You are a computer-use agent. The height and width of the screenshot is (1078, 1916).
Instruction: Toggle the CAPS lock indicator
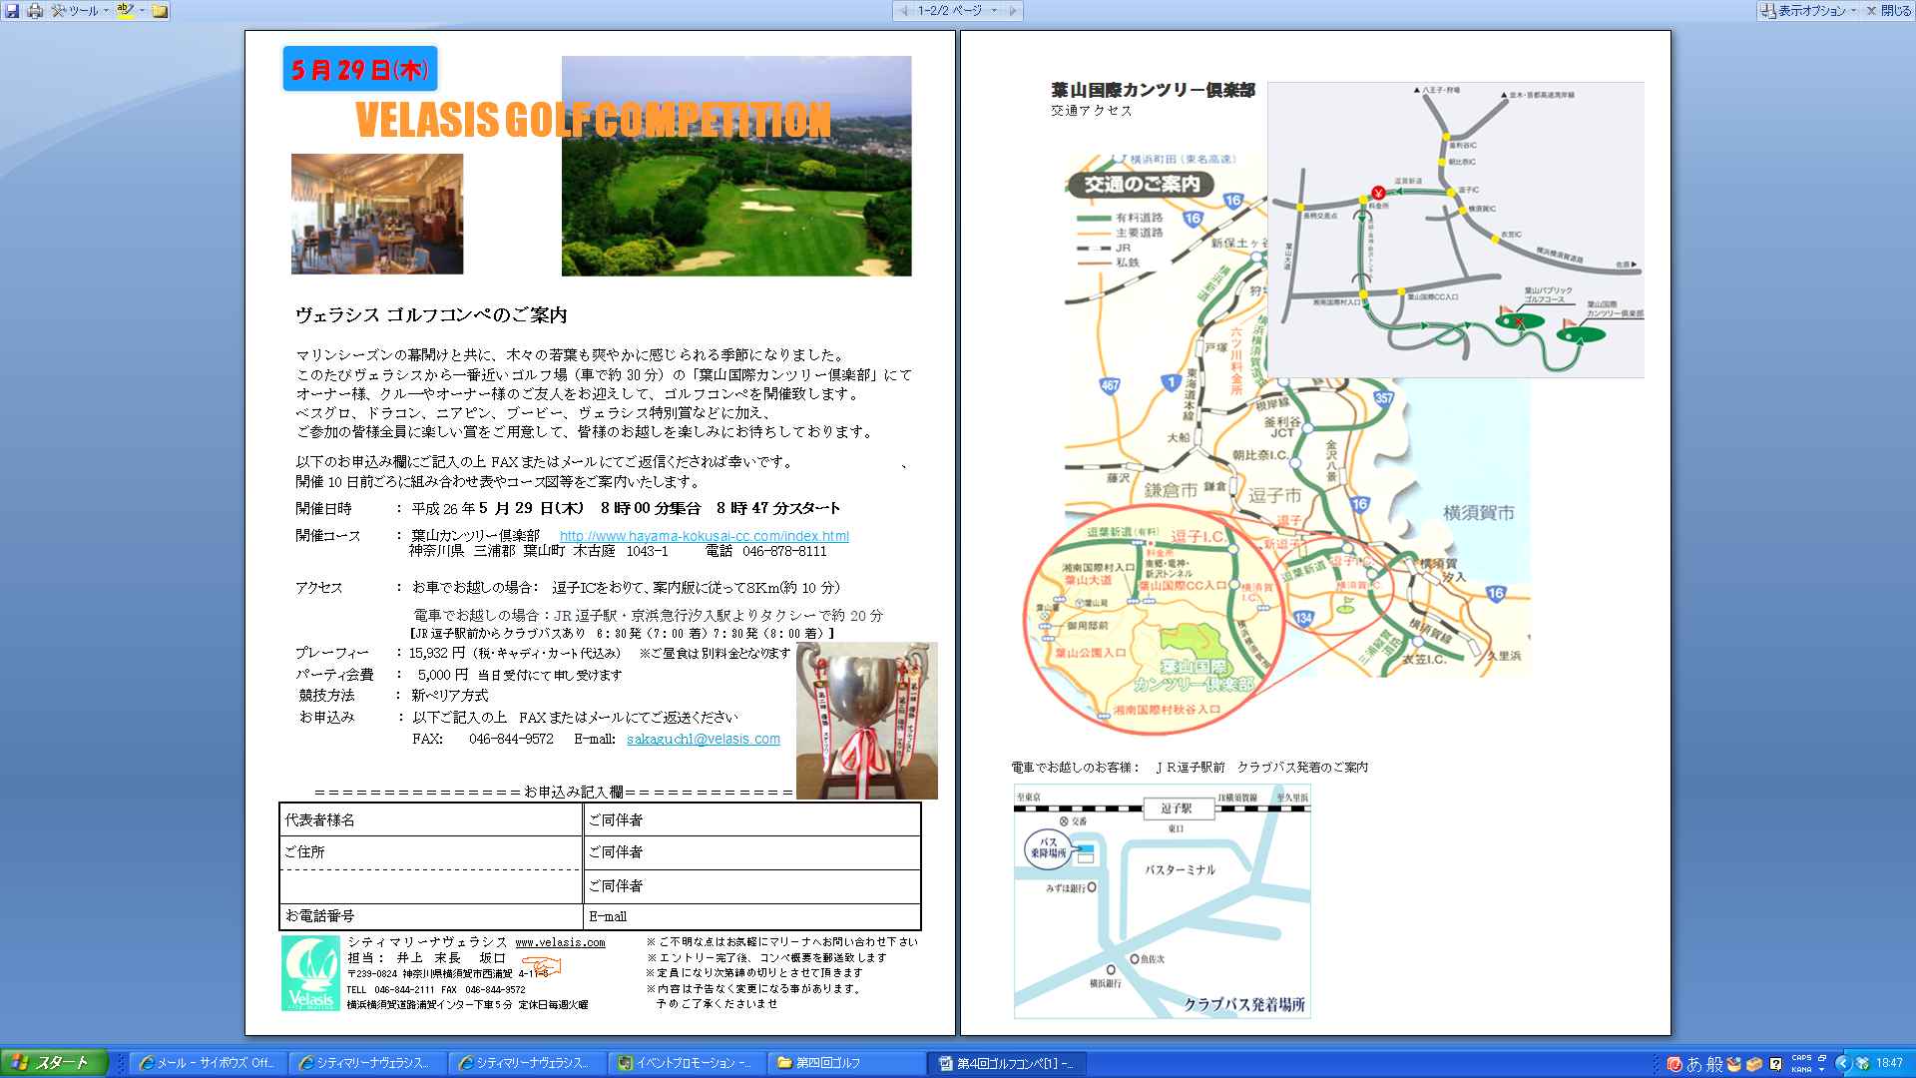tap(1801, 1058)
